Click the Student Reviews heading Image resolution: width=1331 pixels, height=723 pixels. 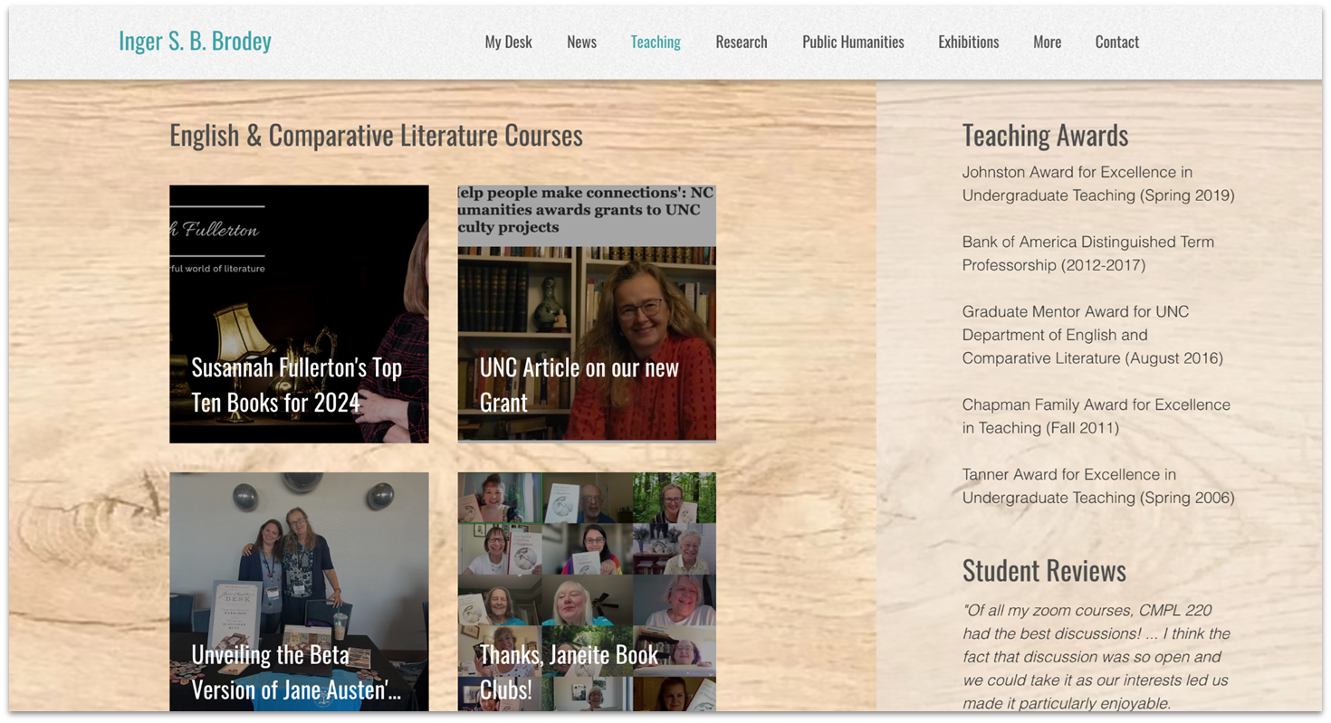click(1044, 571)
